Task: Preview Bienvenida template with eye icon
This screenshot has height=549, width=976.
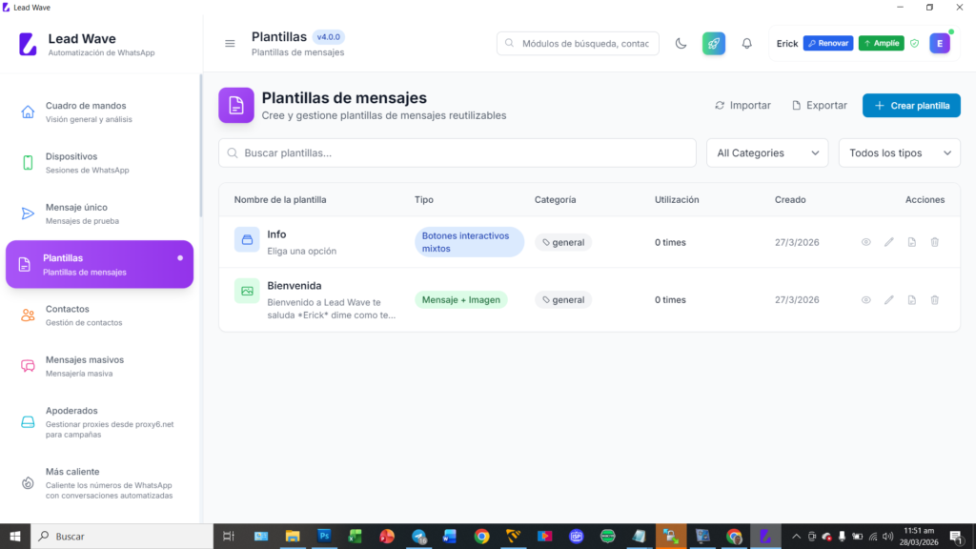Action: tap(866, 299)
